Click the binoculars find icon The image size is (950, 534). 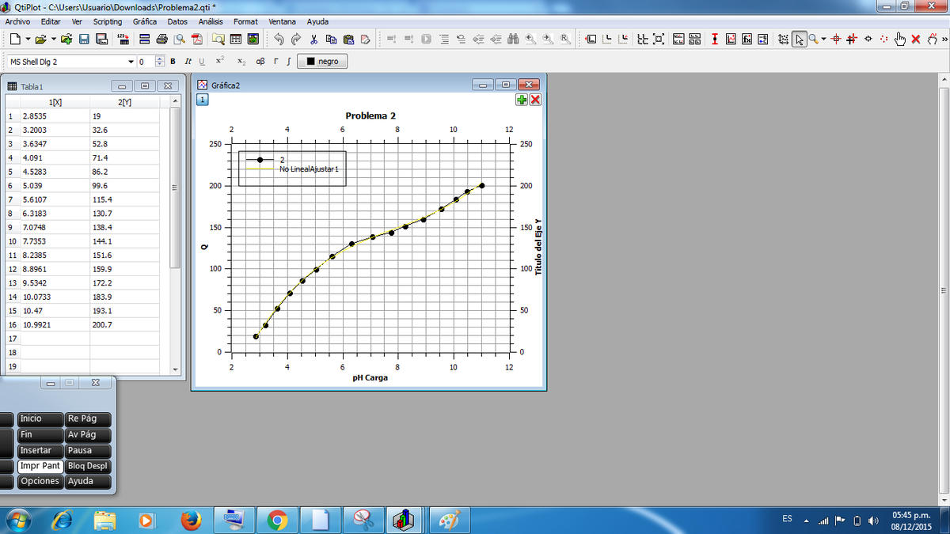(x=514, y=39)
